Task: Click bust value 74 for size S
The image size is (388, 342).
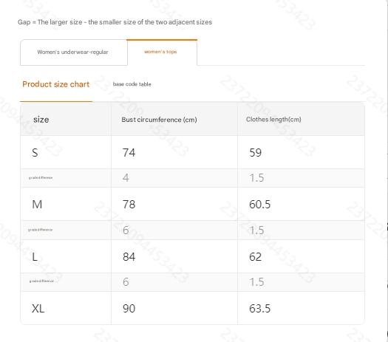Action: click(x=129, y=153)
